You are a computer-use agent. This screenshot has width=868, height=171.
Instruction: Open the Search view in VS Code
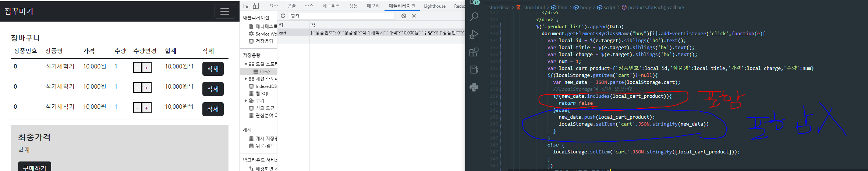pyautogui.click(x=474, y=16)
